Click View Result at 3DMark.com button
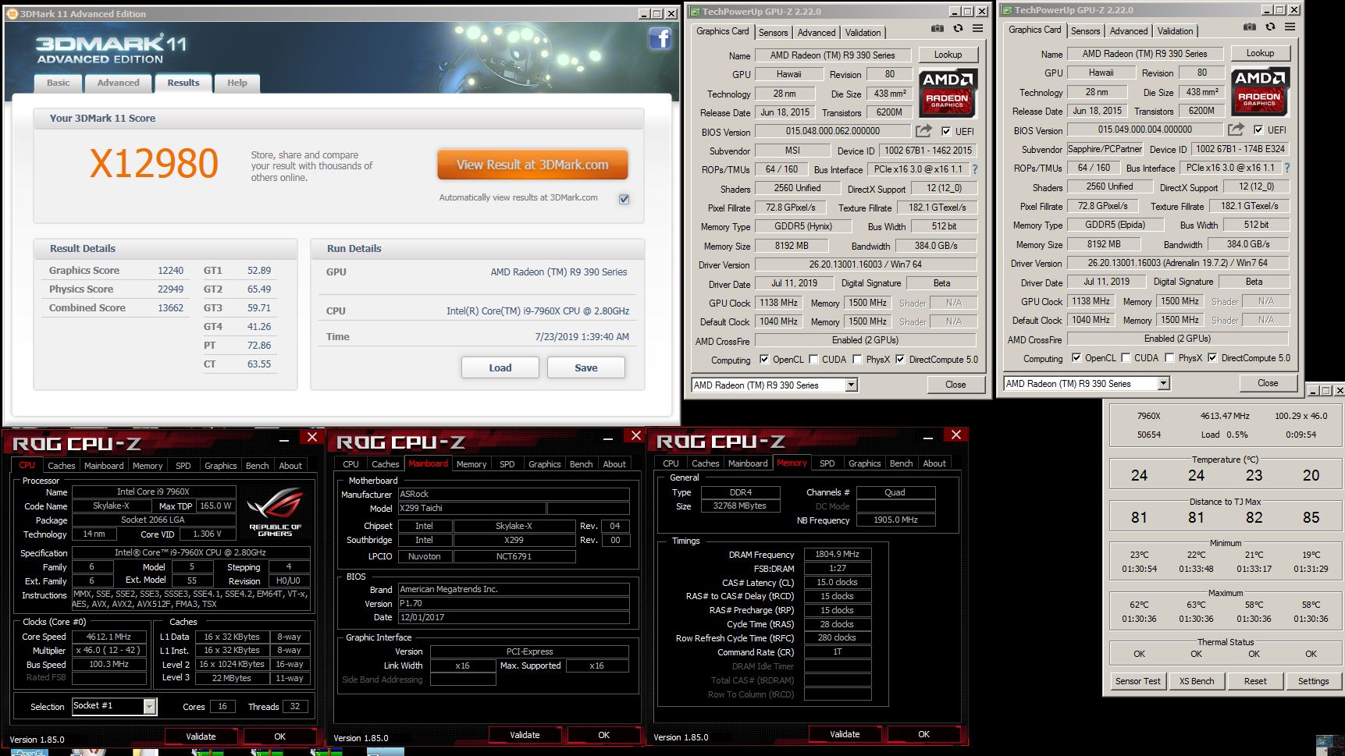This screenshot has width=1345, height=756. click(x=532, y=165)
